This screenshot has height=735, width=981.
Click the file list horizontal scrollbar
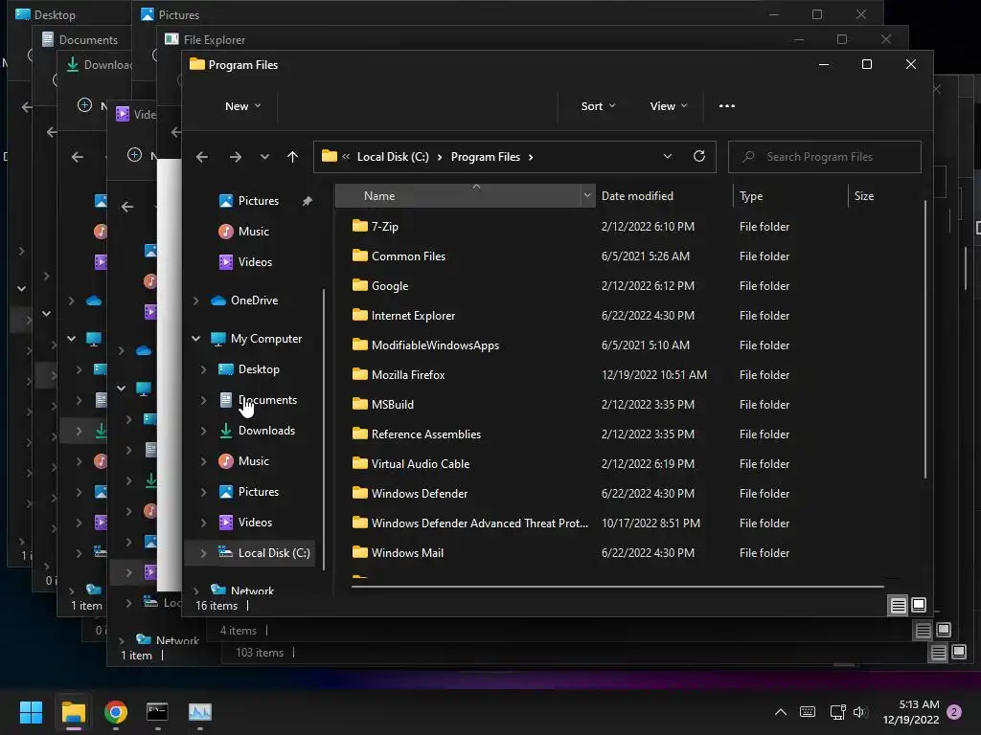(x=618, y=587)
